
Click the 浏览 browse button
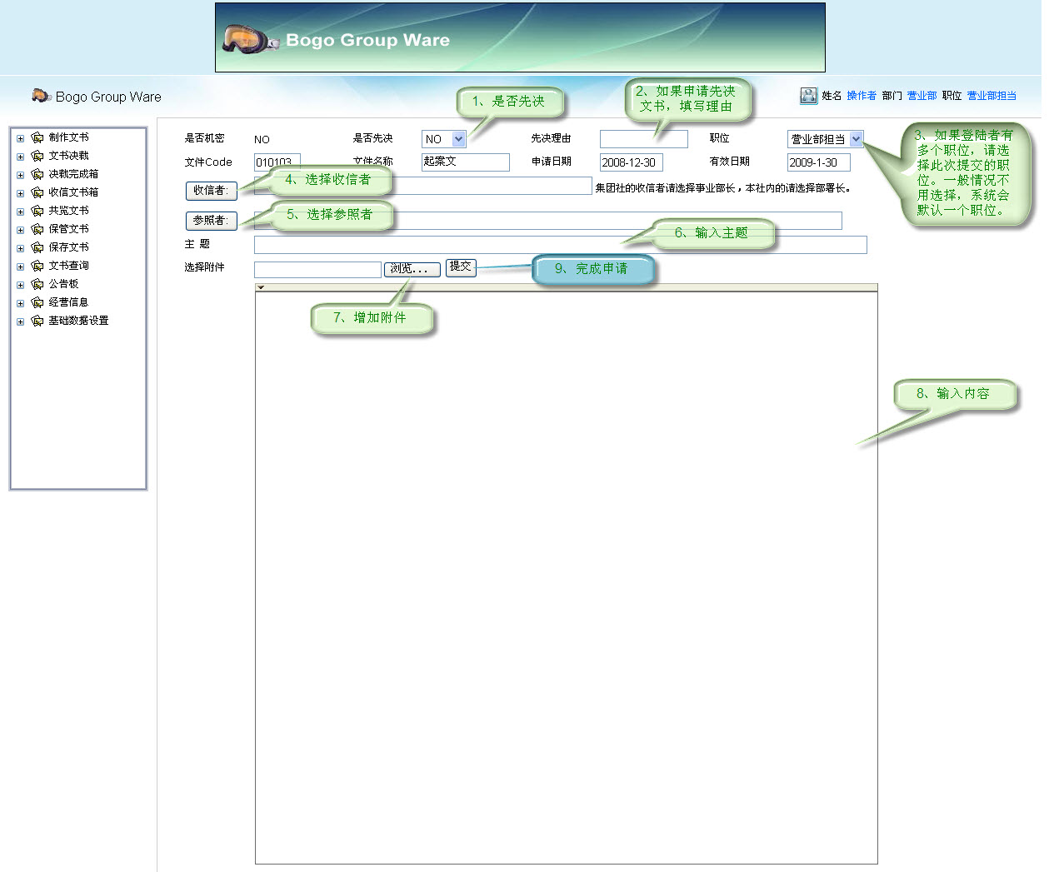click(x=412, y=269)
